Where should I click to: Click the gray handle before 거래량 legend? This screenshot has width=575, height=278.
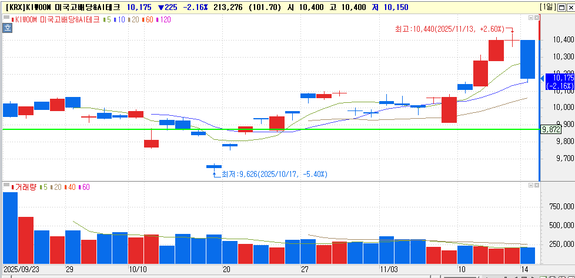tap(6, 184)
